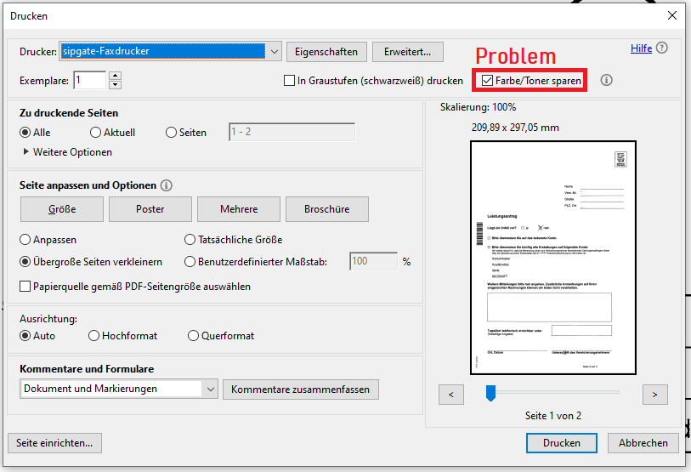The width and height of the screenshot is (691, 472).
Task: Uncheck Farbe/Toner sparen checkbox
Action: click(x=487, y=81)
